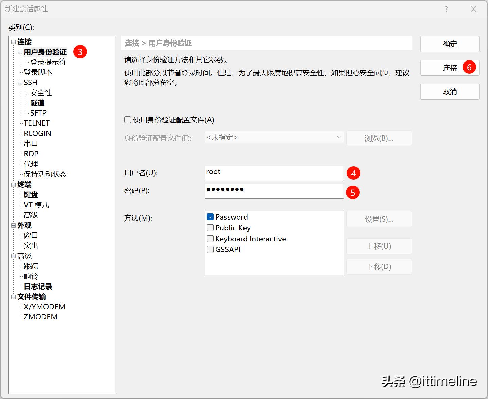488x399 pixels.
Task: Enable 使用身份验证配置文件 checkbox
Action: [128, 120]
